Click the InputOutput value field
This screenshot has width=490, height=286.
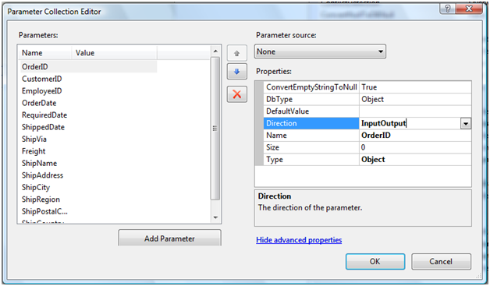point(410,123)
